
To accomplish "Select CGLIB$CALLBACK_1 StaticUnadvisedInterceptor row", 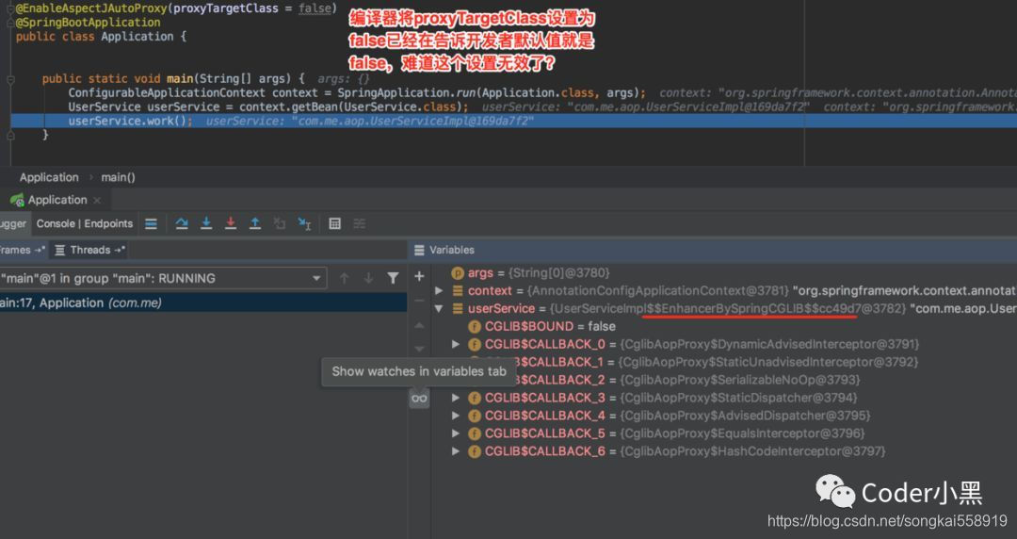I will pos(724,363).
